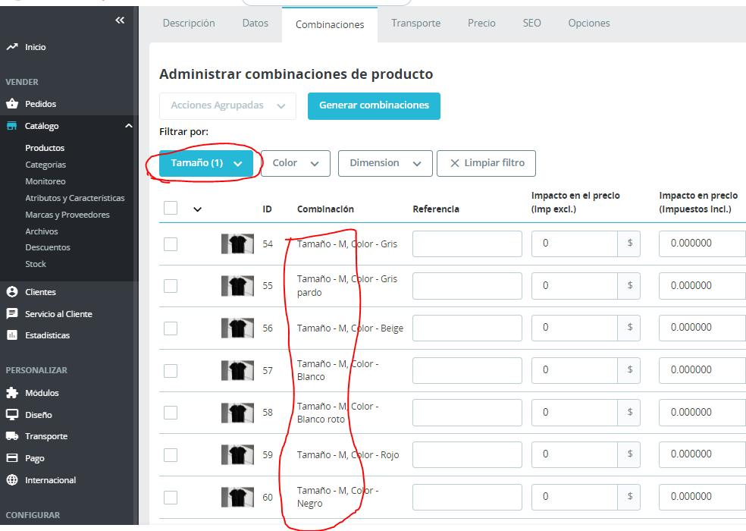Click the Servicio al Cliente chat icon
Viewport: 746px width, 531px height.
point(12,314)
